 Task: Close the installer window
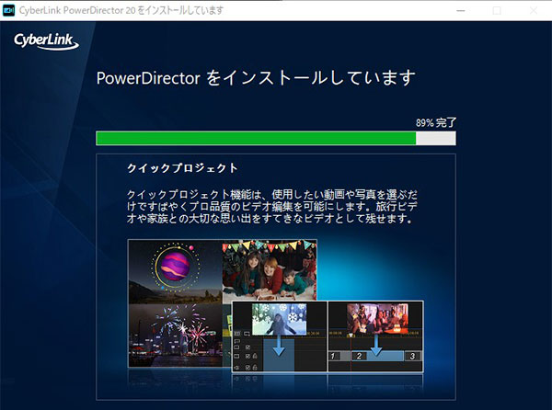pyautogui.click(x=534, y=11)
